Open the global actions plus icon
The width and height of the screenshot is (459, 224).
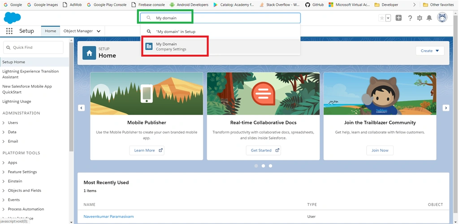398,18
